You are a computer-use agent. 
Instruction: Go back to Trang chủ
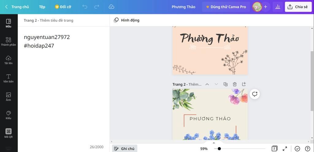17,7
